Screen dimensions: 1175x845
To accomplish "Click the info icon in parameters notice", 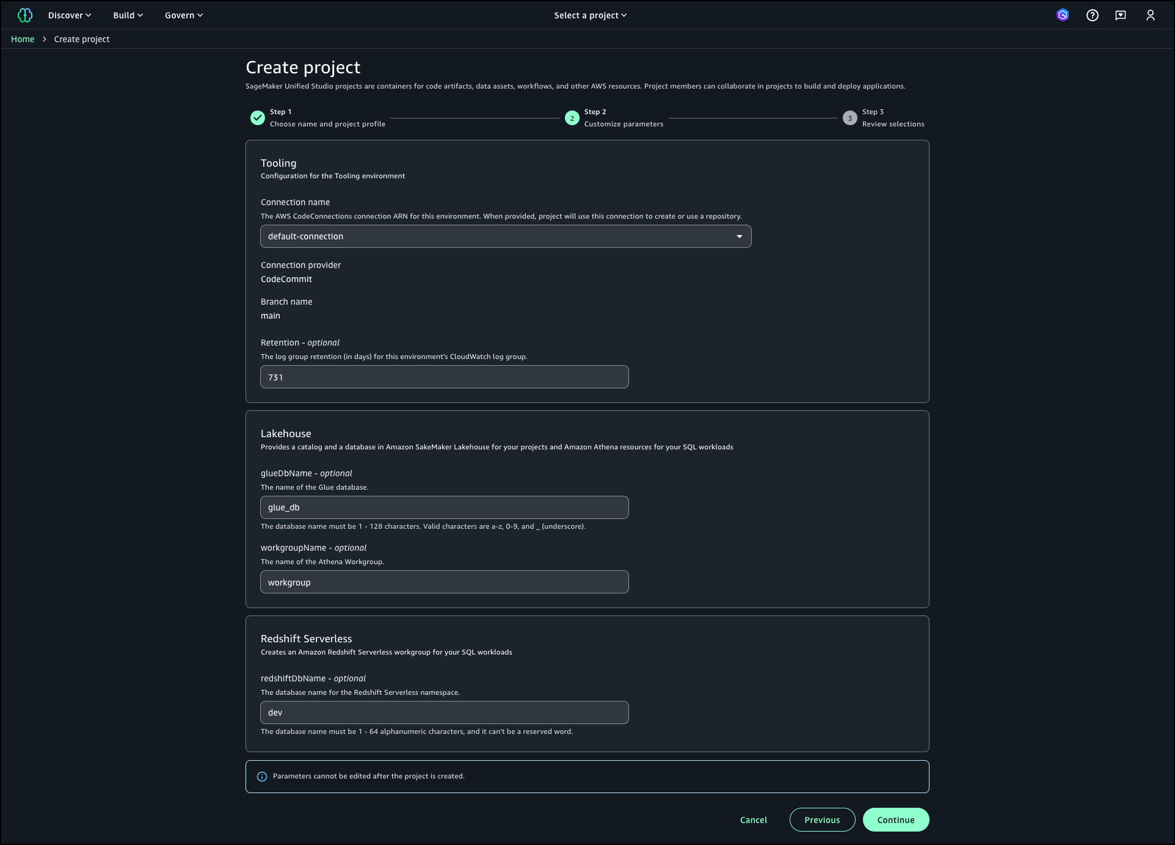I will 262,777.
